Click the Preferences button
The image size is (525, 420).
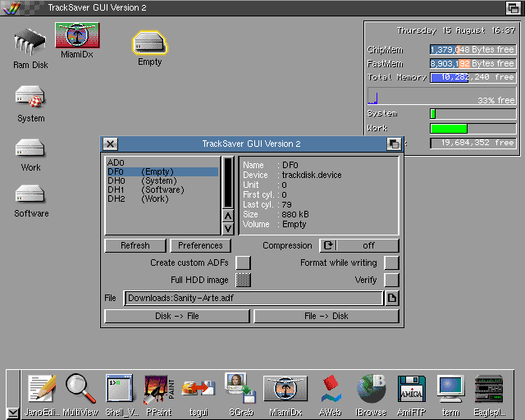[x=200, y=245]
